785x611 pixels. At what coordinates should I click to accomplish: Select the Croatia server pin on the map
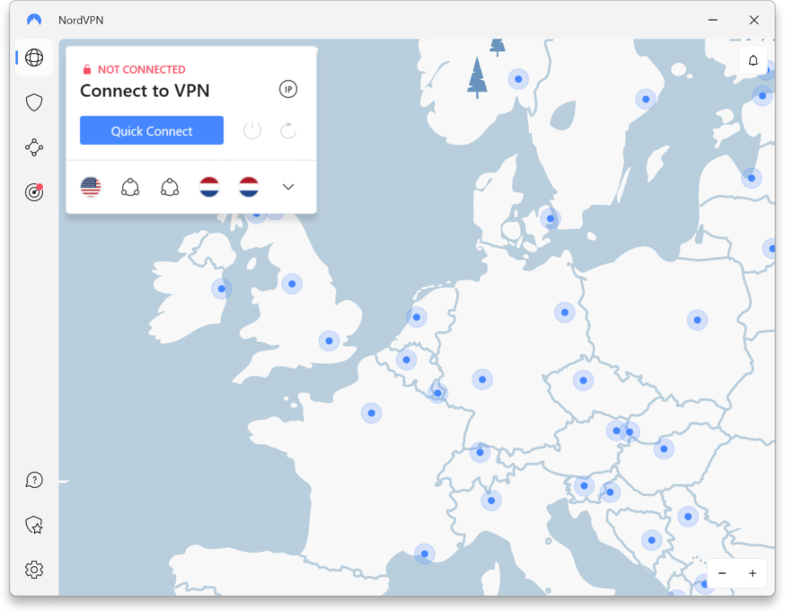610,492
